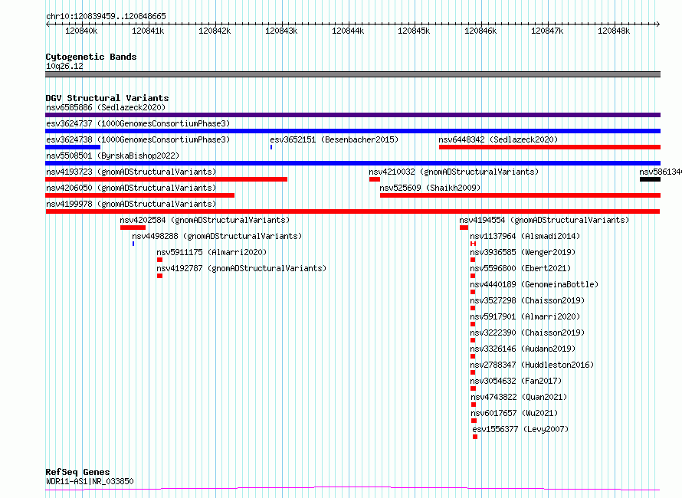Click the red marker under nsv4192787

coord(159,276)
